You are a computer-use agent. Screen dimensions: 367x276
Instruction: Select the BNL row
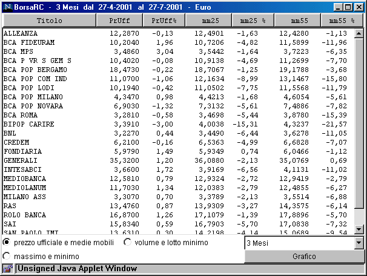pyautogui.click(x=178, y=133)
